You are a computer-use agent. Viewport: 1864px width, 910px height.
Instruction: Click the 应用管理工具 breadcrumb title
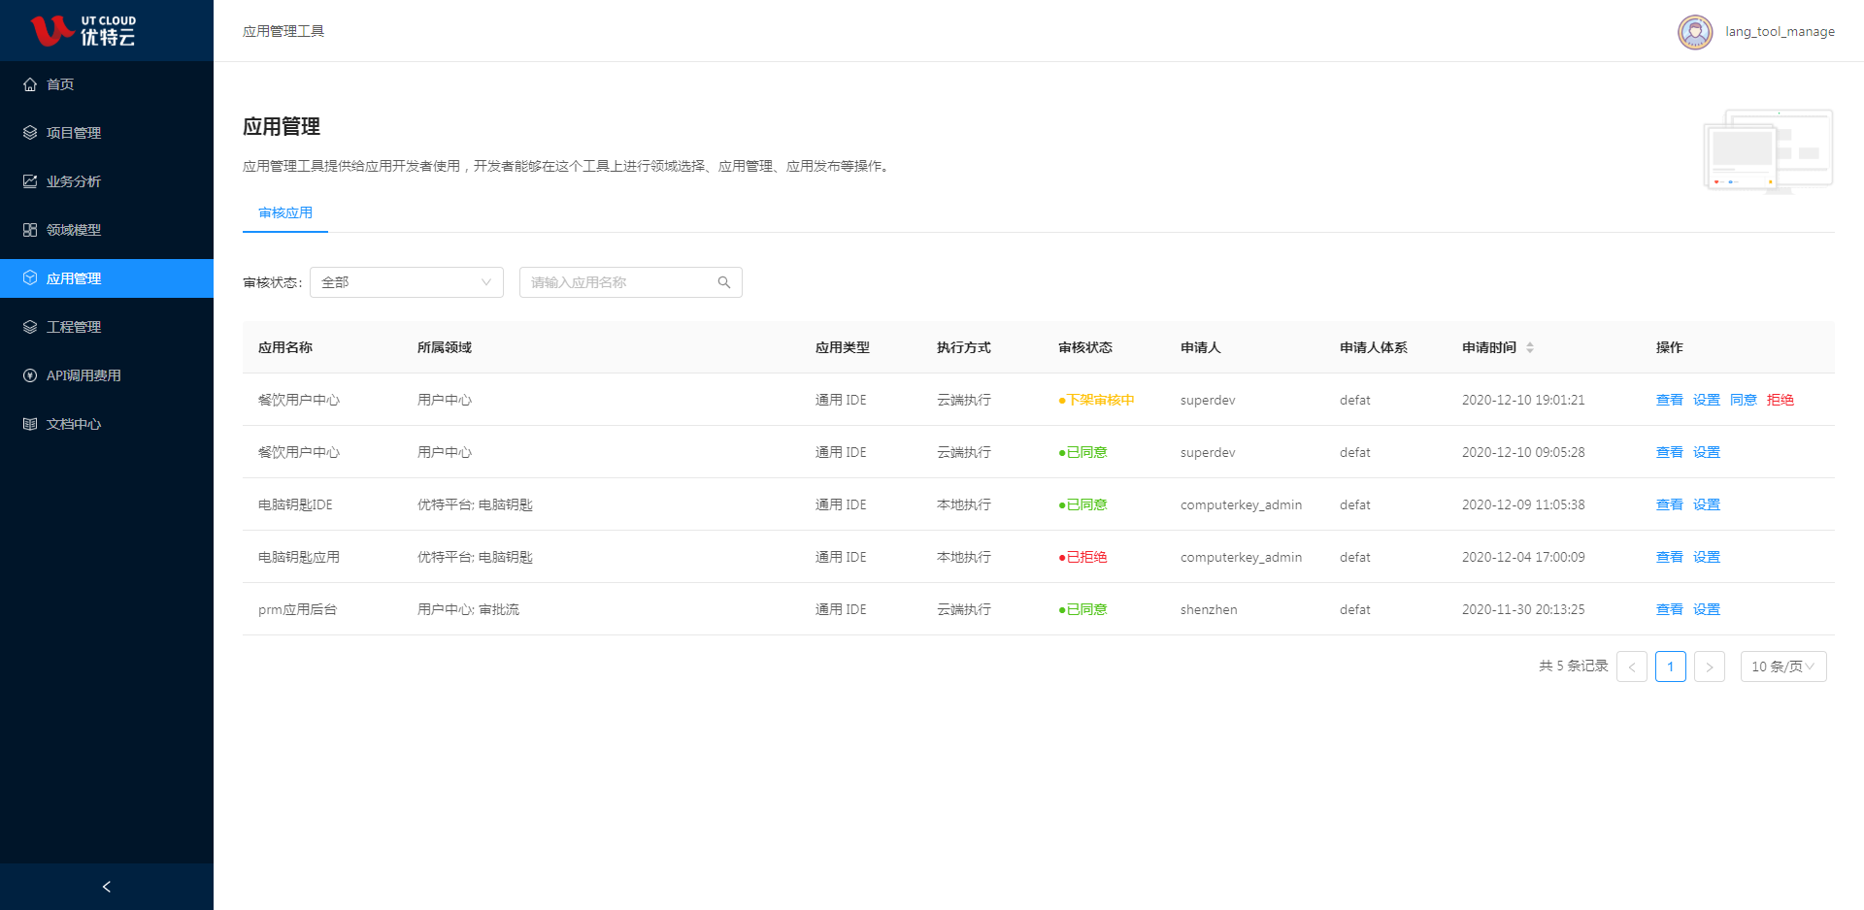[x=283, y=31]
